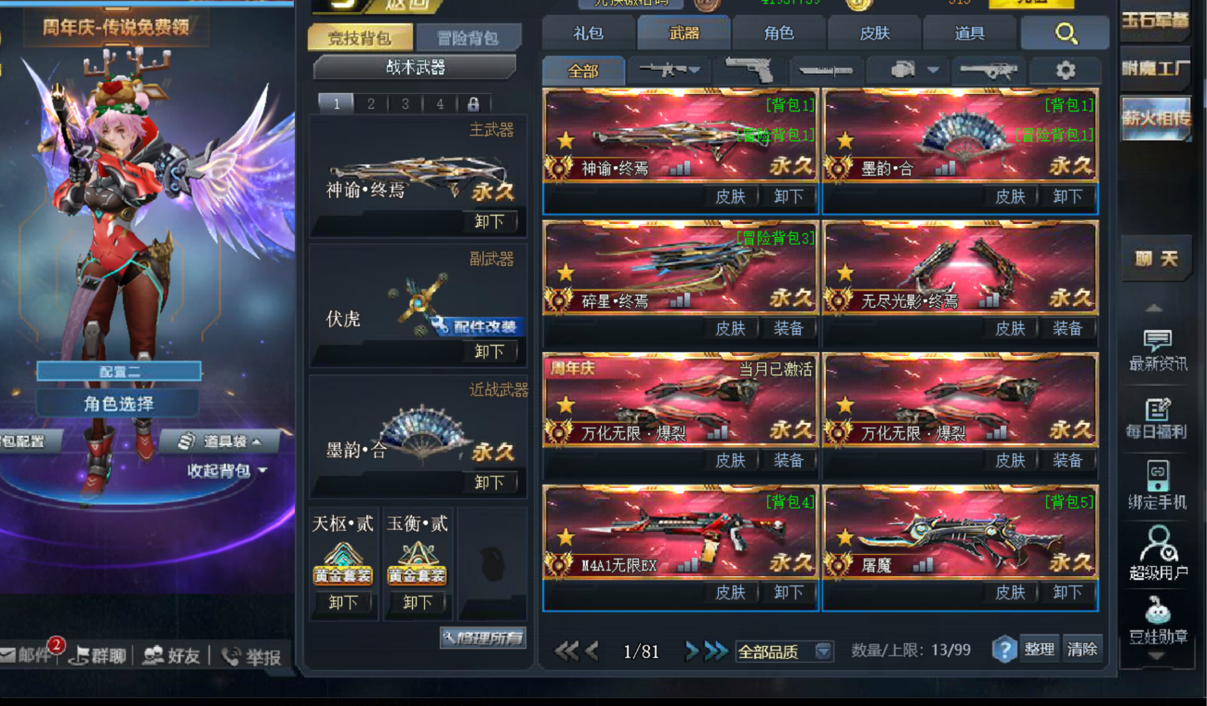This screenshot has width=1207, height=706.
Task: Open the 全部品质 quality dropdown
Action: pos(784,651)
